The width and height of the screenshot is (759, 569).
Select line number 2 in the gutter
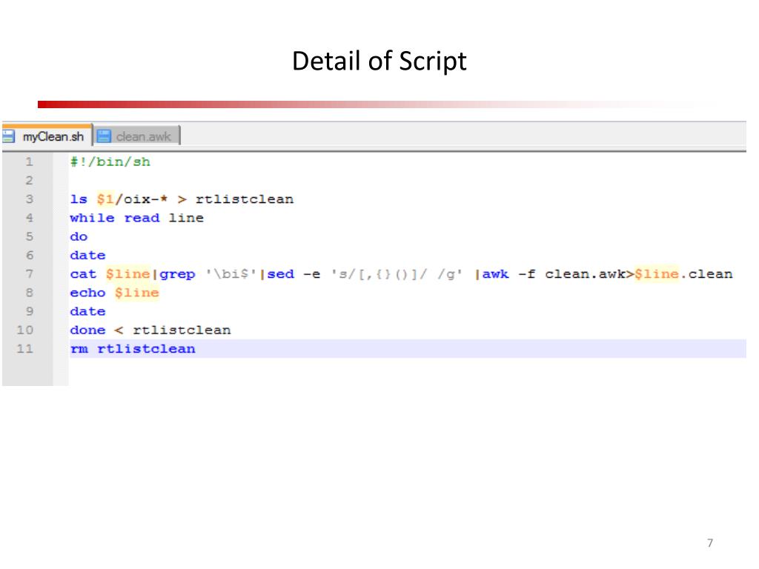[29, 181]
